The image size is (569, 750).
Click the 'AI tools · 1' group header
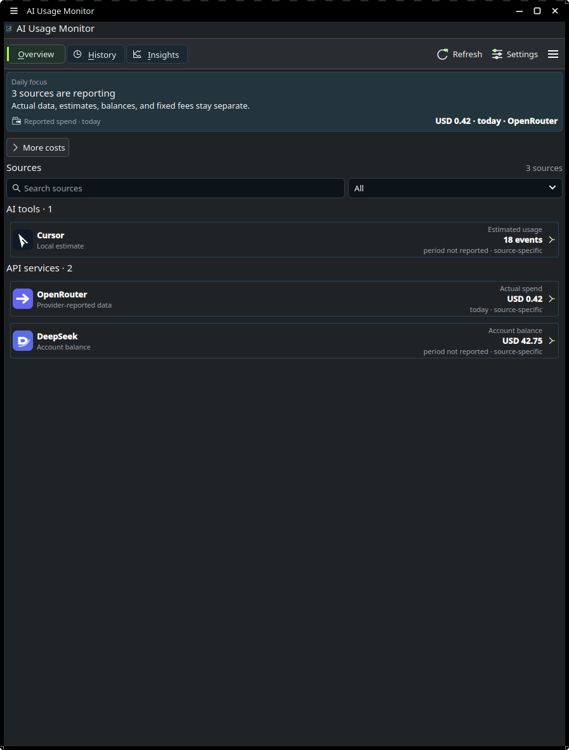(29, 209)
